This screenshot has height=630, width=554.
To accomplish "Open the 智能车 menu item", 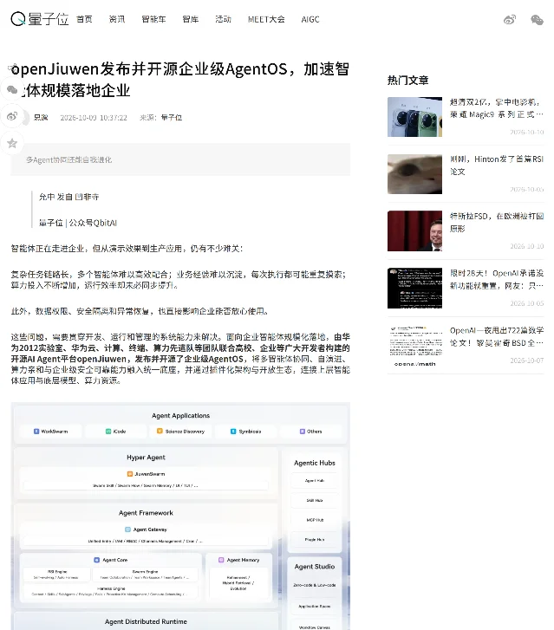I will (x=153, y=19).
